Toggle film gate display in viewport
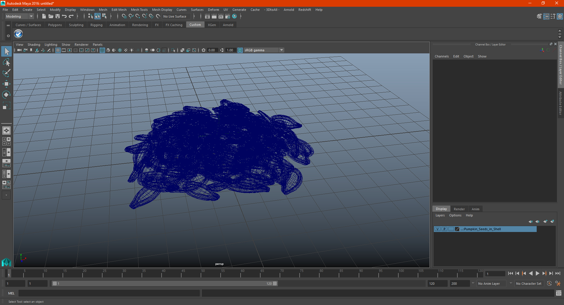Screen dimensions: 564x305 pos(64,50)
